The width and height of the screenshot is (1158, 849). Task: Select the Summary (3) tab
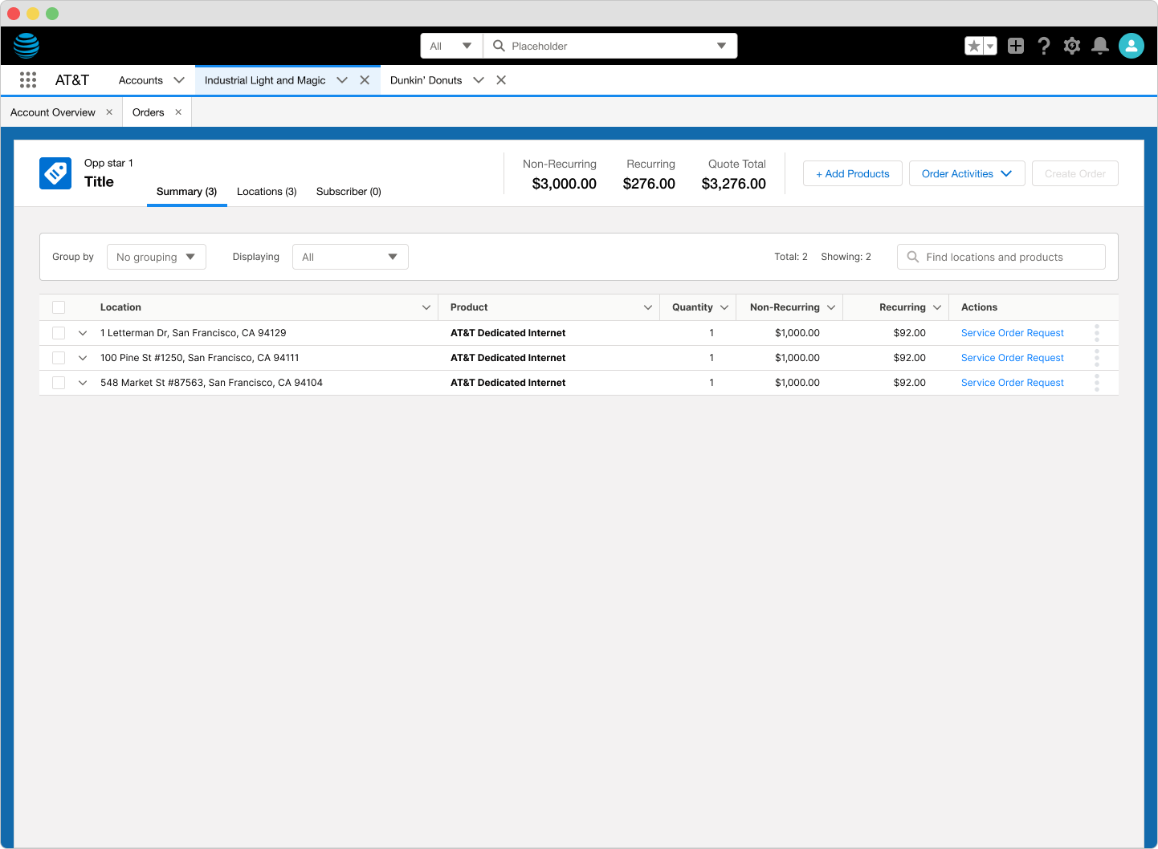[x=187, y=192]
